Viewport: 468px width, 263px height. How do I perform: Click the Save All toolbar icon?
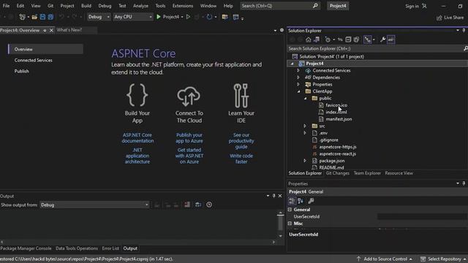[50, 17]
